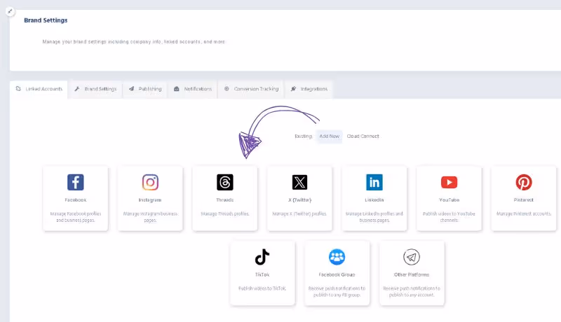Image resolution: width=561 pixels, height=322 pixels.
Task: Click the paper plane icon on Publishing tab
Action: (x=131, y=89)
